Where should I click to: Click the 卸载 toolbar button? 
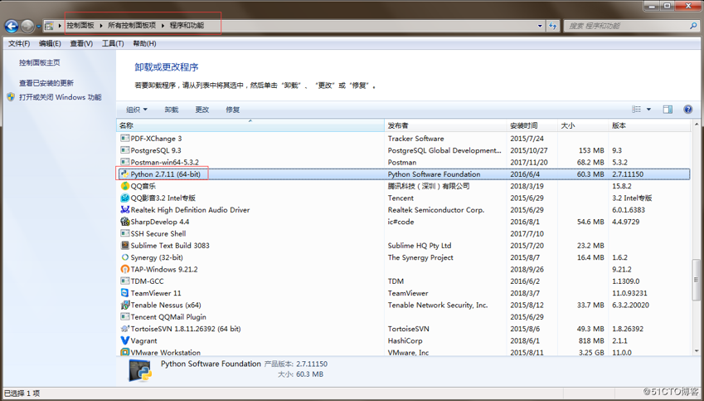(172, 110)
